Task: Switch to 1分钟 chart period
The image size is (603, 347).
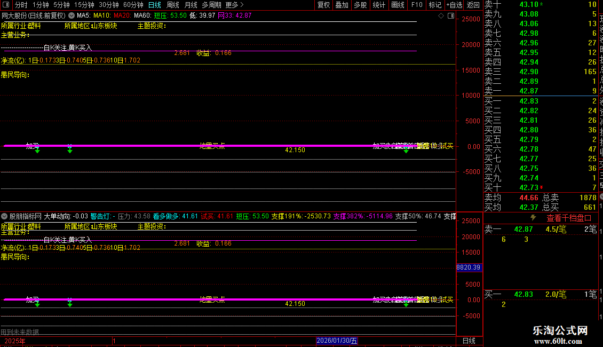Action: [41, 5]
